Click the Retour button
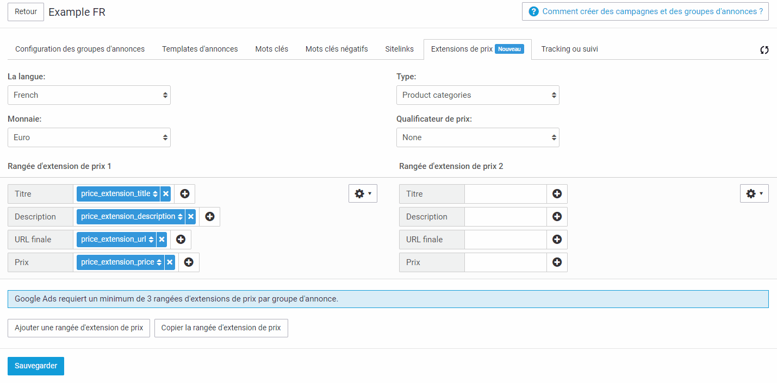 tap(26, 12)
